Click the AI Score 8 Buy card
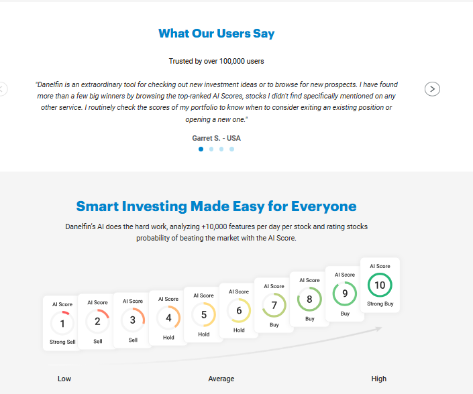Screen dimensions: 473x394 (x=309, y=299)
